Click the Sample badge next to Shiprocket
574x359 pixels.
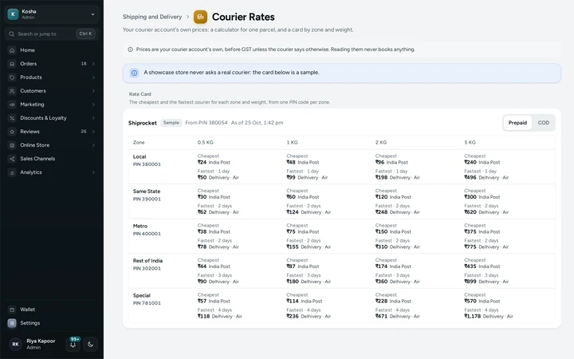[171, 123]
